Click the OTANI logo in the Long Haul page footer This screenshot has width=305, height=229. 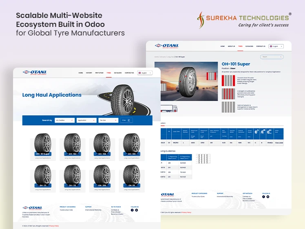click(32, 208)
